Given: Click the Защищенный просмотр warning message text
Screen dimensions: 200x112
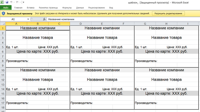Looking at the screenshot, I should pos(92,13).
